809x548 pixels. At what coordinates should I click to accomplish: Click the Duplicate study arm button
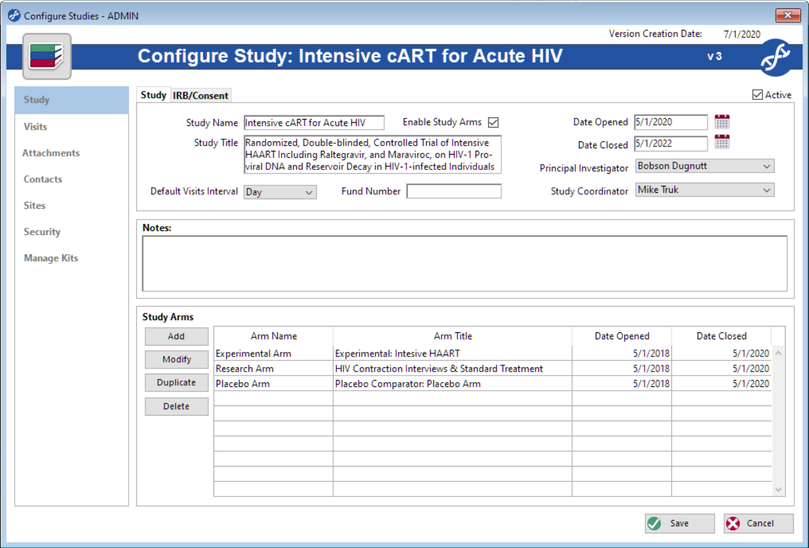[x=176, y=383]
